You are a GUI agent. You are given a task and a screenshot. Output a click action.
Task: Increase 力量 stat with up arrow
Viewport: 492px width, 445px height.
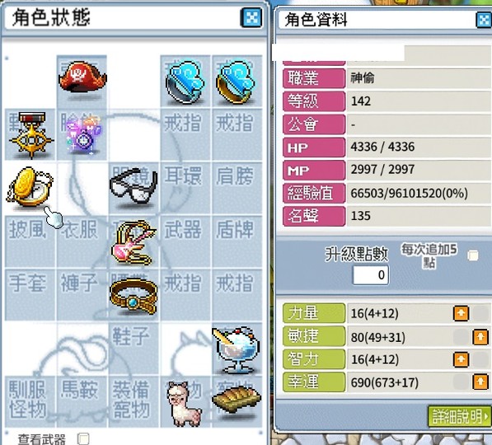461,313
